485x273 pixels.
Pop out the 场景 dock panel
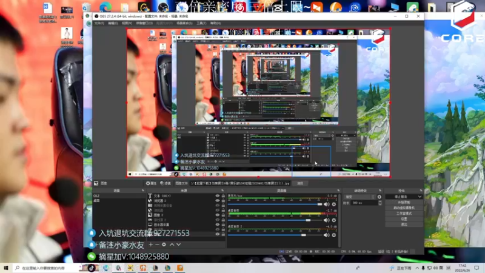(143, 190)
